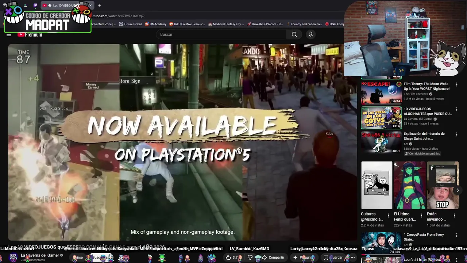Viewport: 467px width, 263px height.
Task: Select the 'Los 10 VIDEOJUE...' browser tab
Action: click(67, 5)
